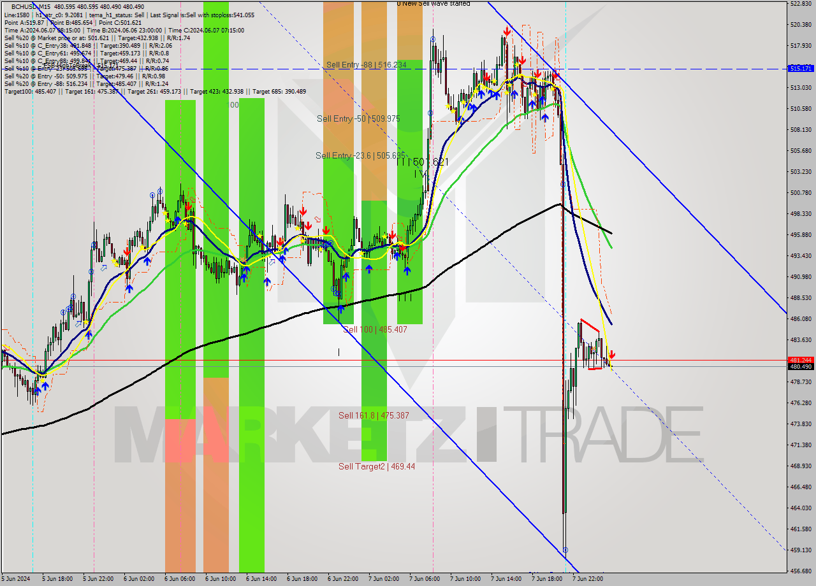Click the '7 Jun 14:00' time axis label
Viewport: 816px width, 586px height.
click(x=506, y=579)
